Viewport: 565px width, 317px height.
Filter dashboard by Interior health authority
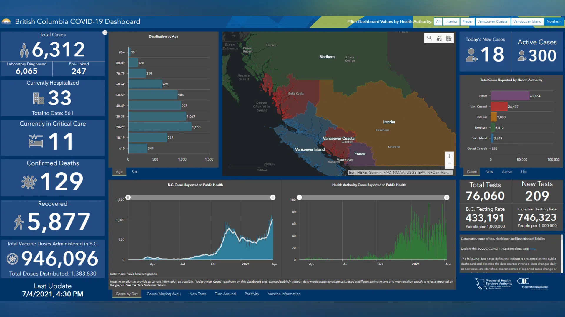pyautogui.click(x=451, y=21)
